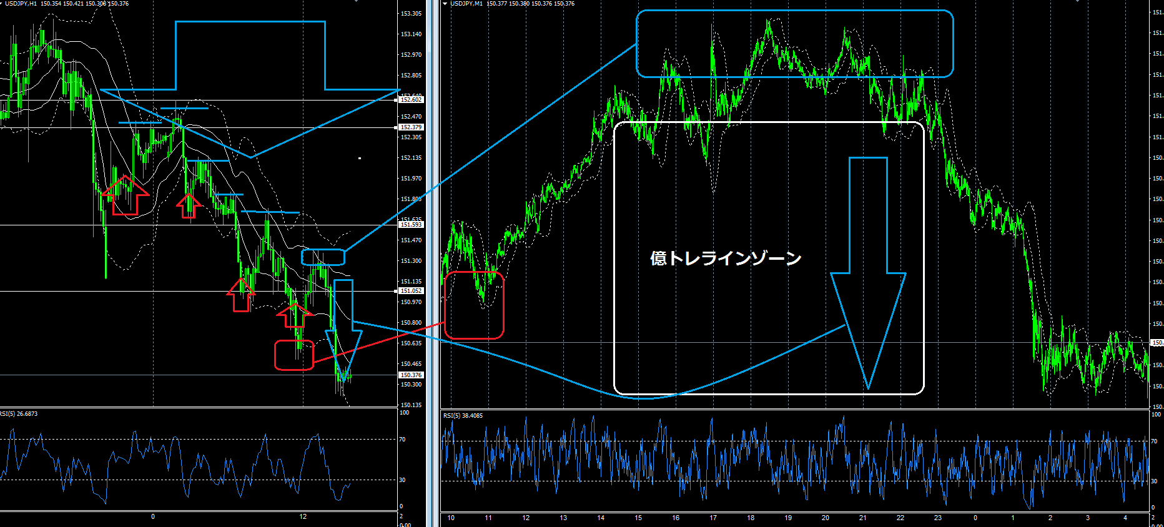The height and width of the screenshot is (527, 1164).
Task: Click the 151.300 value on the price scale
Action: pyautogui.click(x=411, y=261)
